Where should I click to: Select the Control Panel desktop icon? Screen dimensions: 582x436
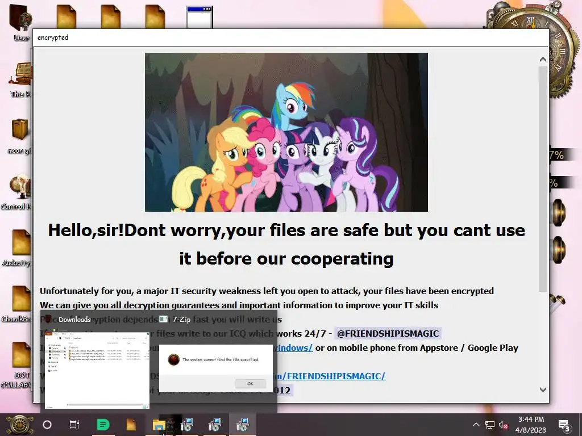16,192
